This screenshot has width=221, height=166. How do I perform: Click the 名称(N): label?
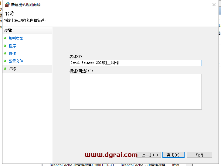(76, 57)
